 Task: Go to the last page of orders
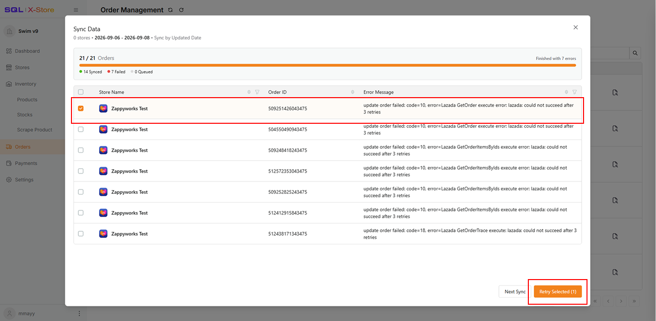[x=634, y=301]
